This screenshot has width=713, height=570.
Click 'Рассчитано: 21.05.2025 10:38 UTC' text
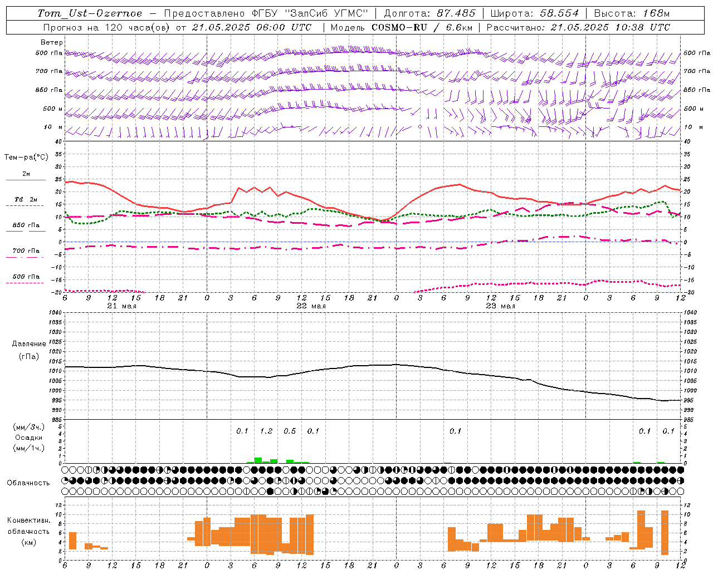click(x=578, y=27)
